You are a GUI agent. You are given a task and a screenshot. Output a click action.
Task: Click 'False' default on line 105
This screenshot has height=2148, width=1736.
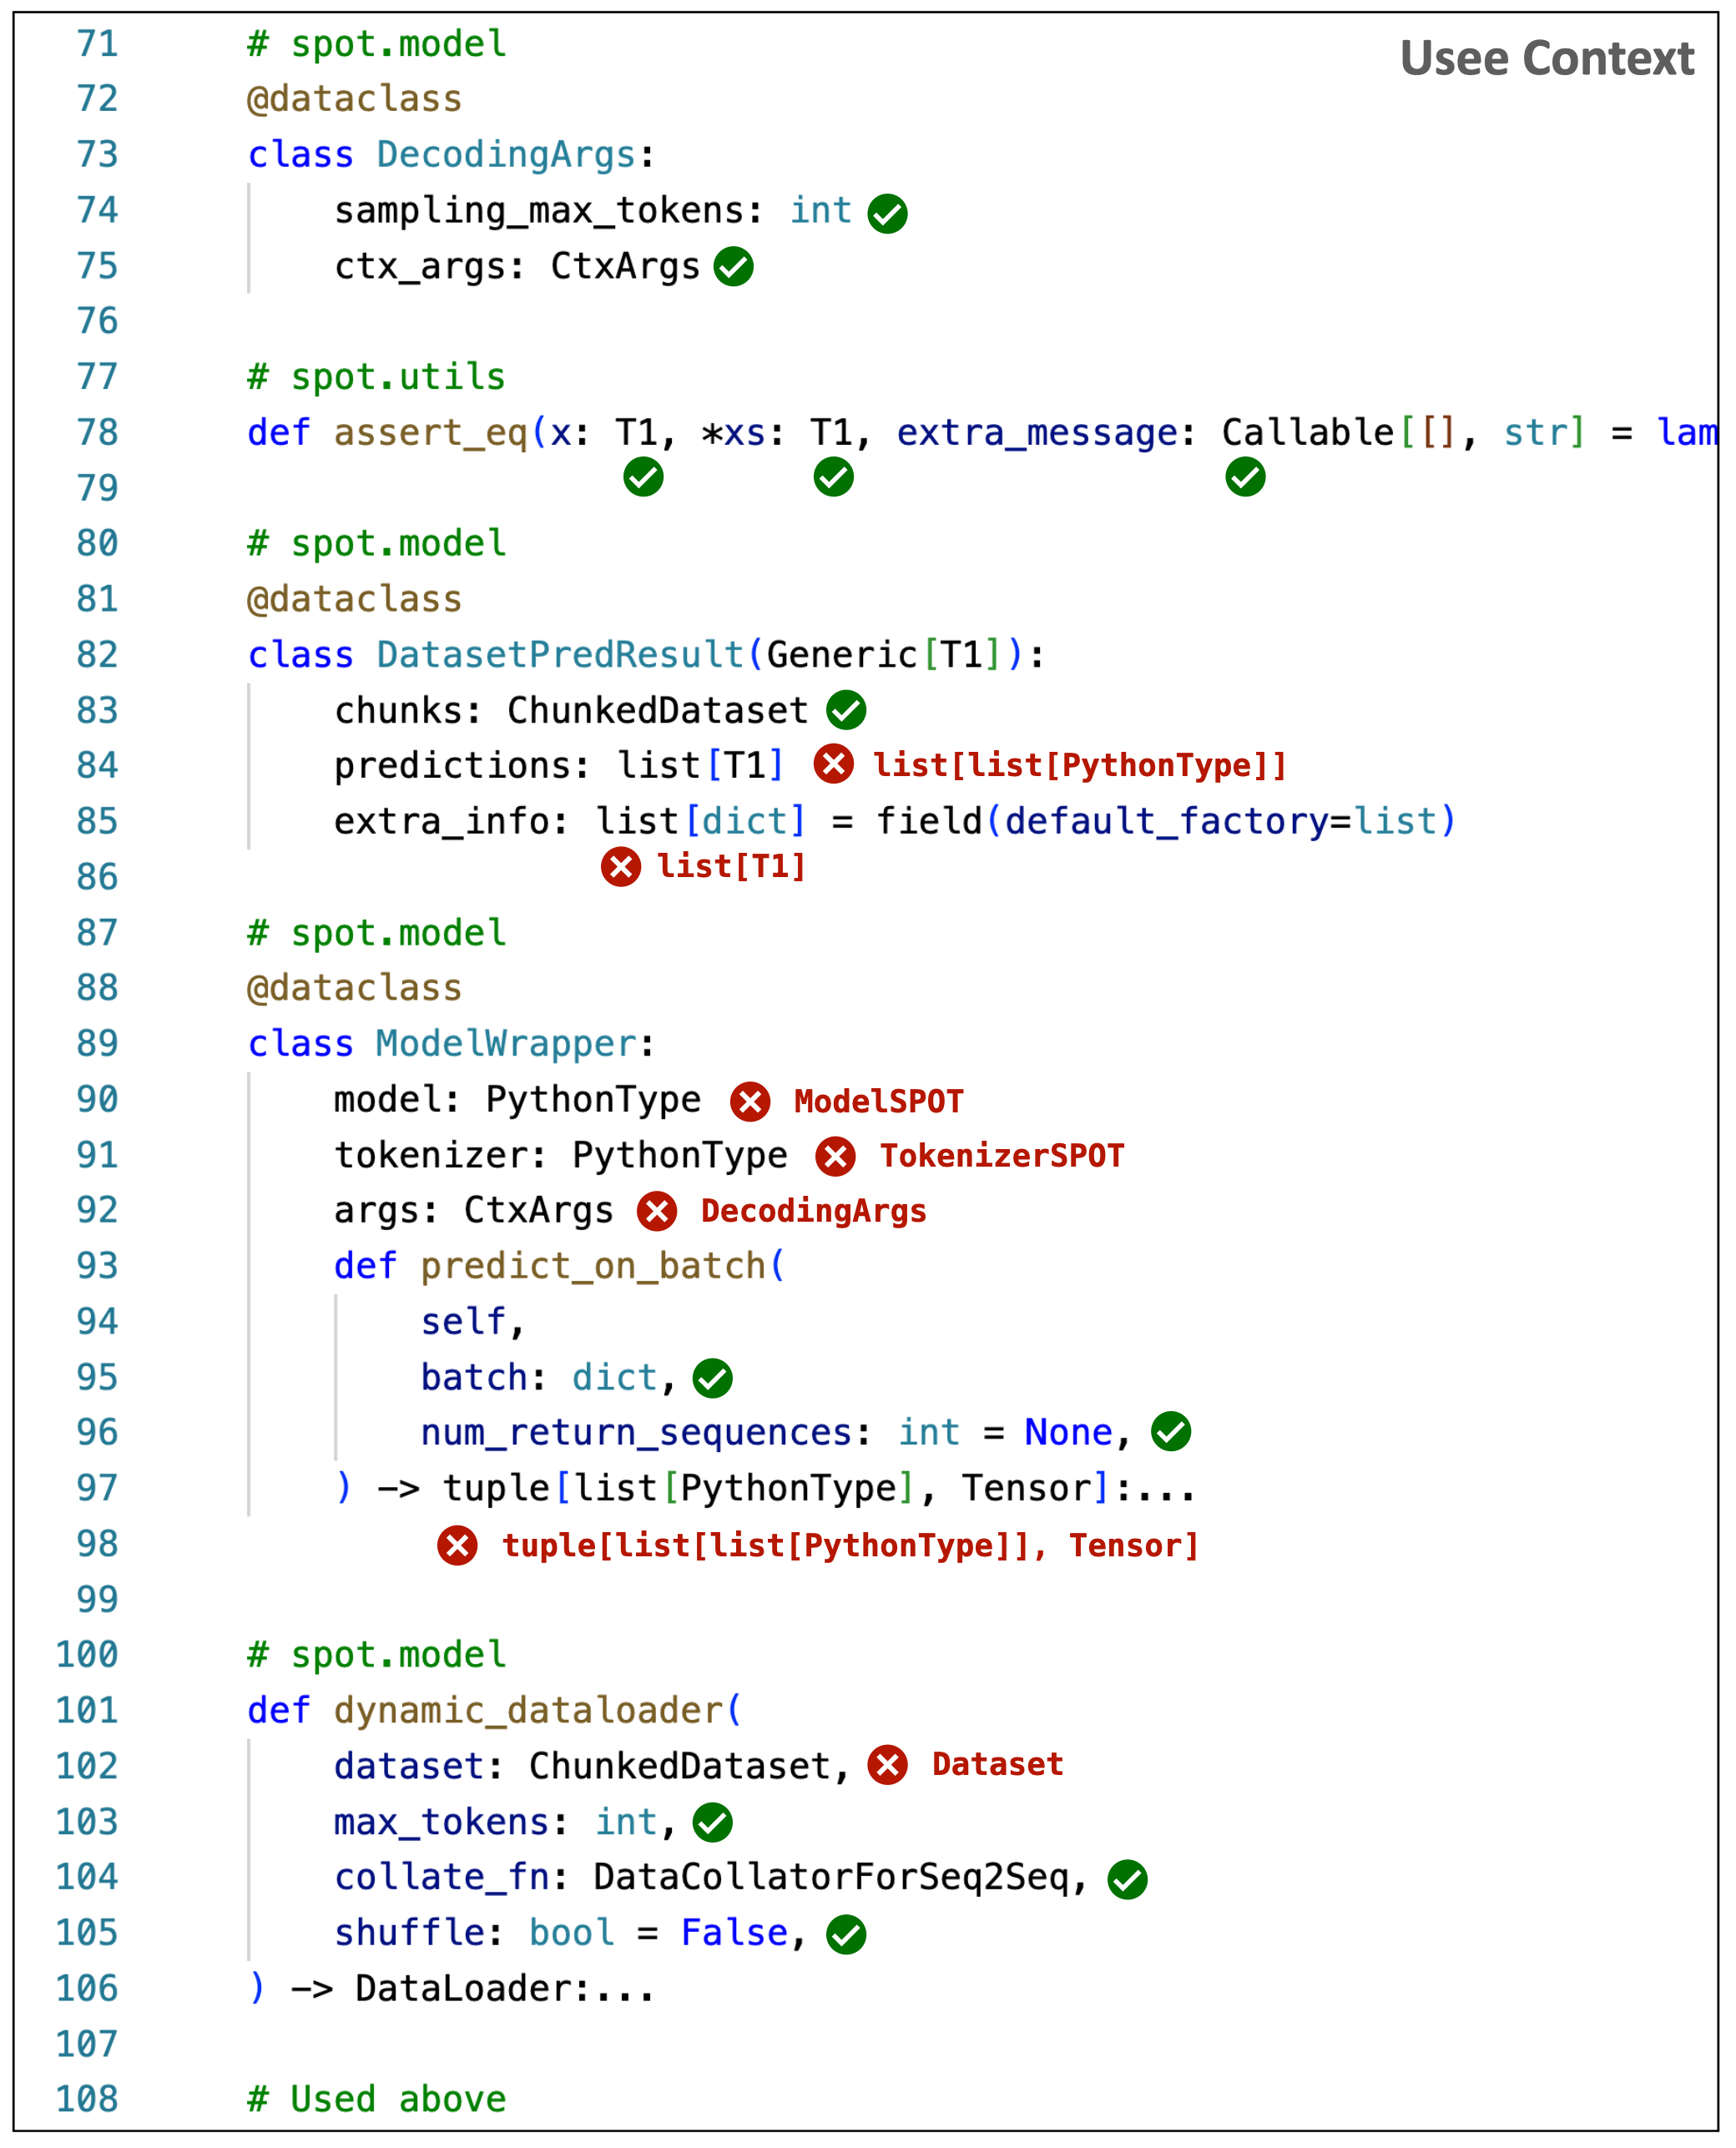(734, 1933)
